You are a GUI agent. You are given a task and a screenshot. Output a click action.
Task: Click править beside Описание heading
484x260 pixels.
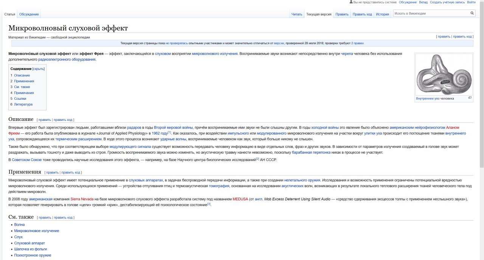(45, 120)
